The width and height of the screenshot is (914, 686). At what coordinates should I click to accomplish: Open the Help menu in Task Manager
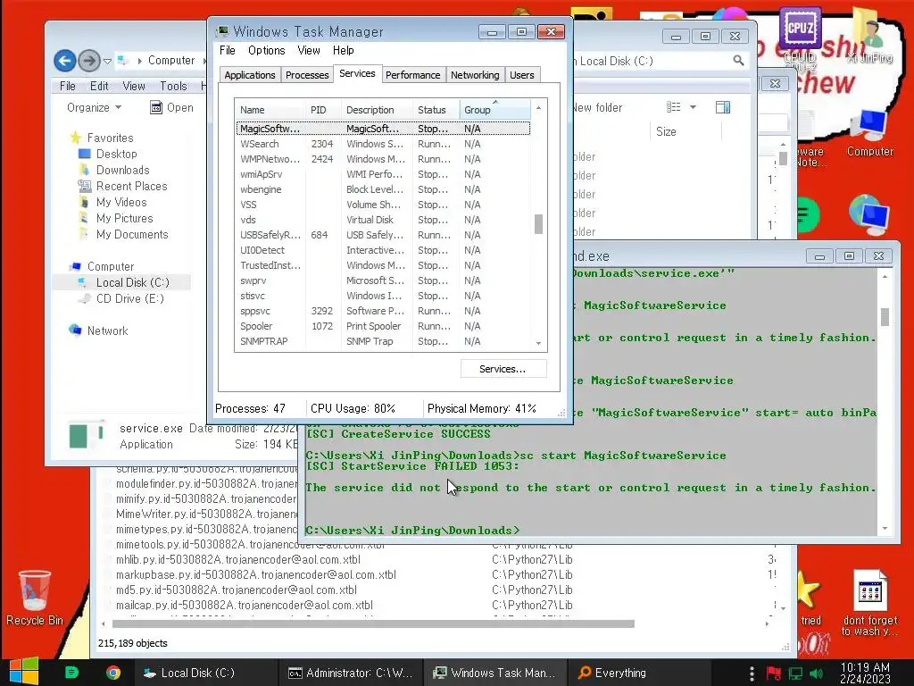pos(344,51)
